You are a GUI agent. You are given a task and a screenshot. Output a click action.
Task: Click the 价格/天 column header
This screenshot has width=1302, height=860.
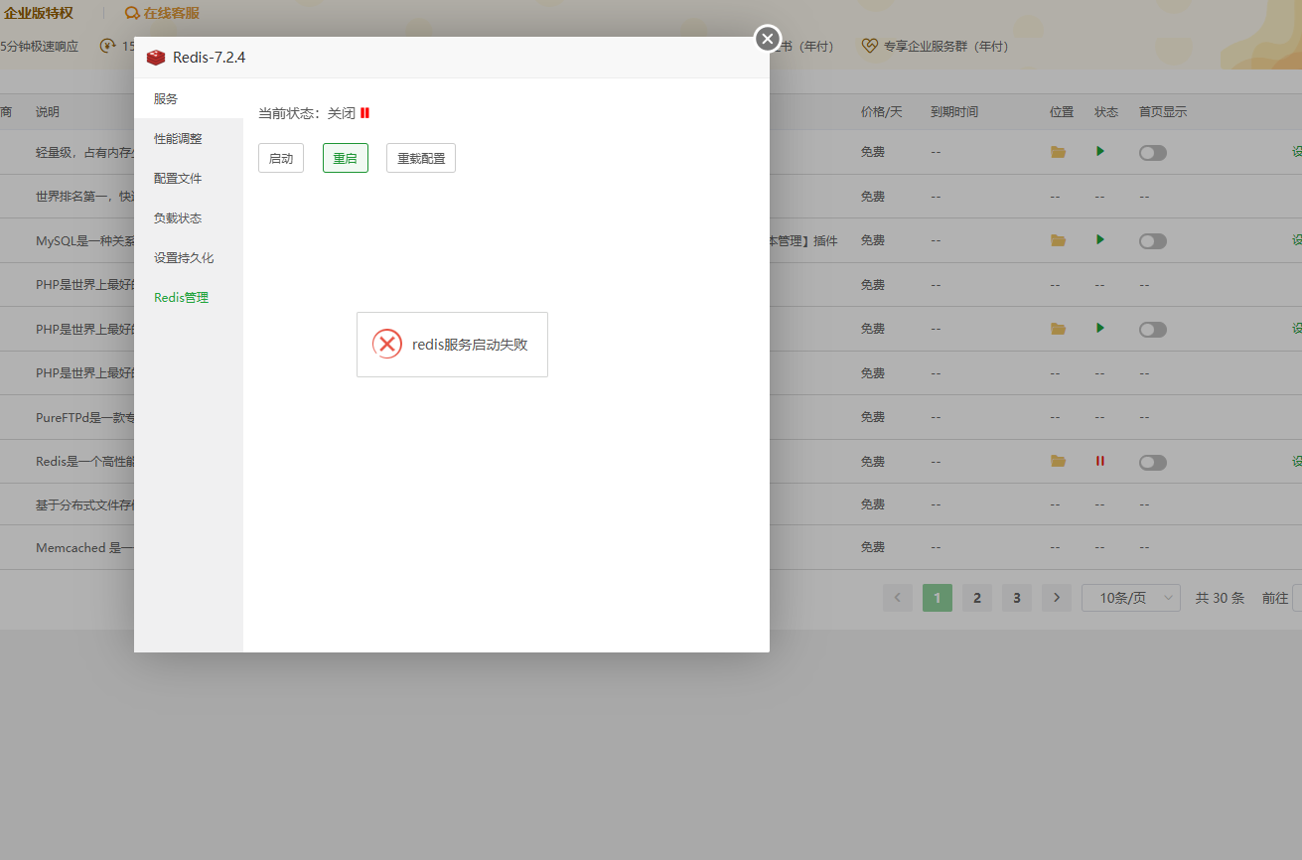[882, 111]
